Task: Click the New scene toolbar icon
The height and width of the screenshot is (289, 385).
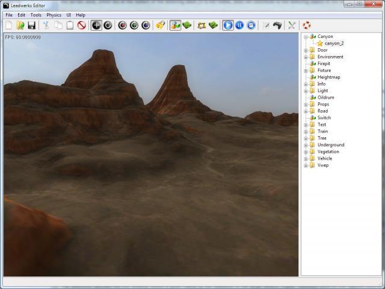Action: tap(8, 25)
